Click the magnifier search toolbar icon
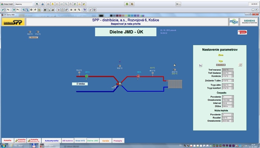 [66, 4]
